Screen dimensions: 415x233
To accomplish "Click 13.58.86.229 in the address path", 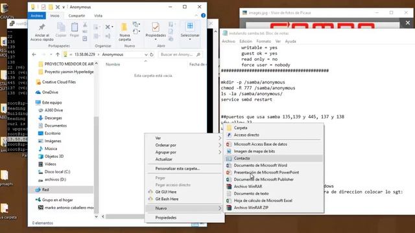I will point(85,54).
